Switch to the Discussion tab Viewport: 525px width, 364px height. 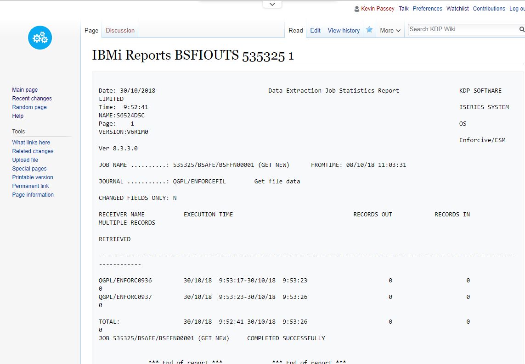(120, 30)
